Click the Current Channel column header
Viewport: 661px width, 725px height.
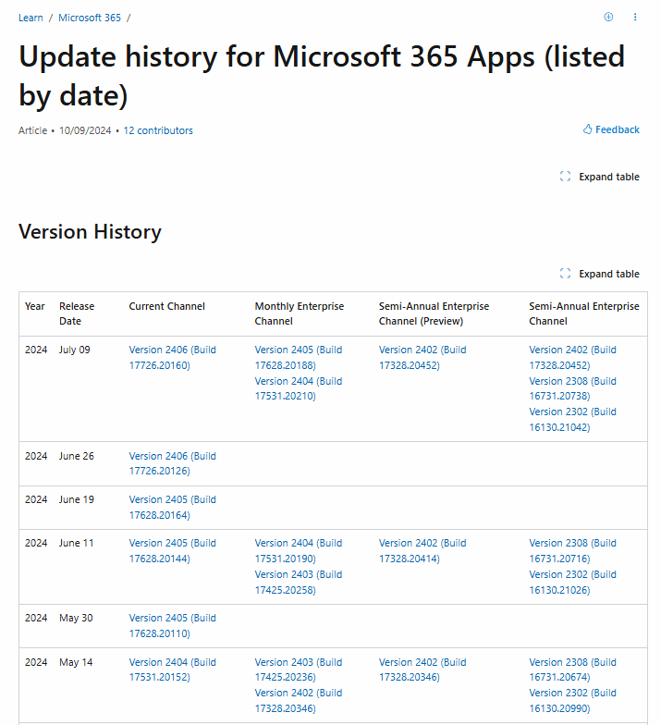pos(166,306)
